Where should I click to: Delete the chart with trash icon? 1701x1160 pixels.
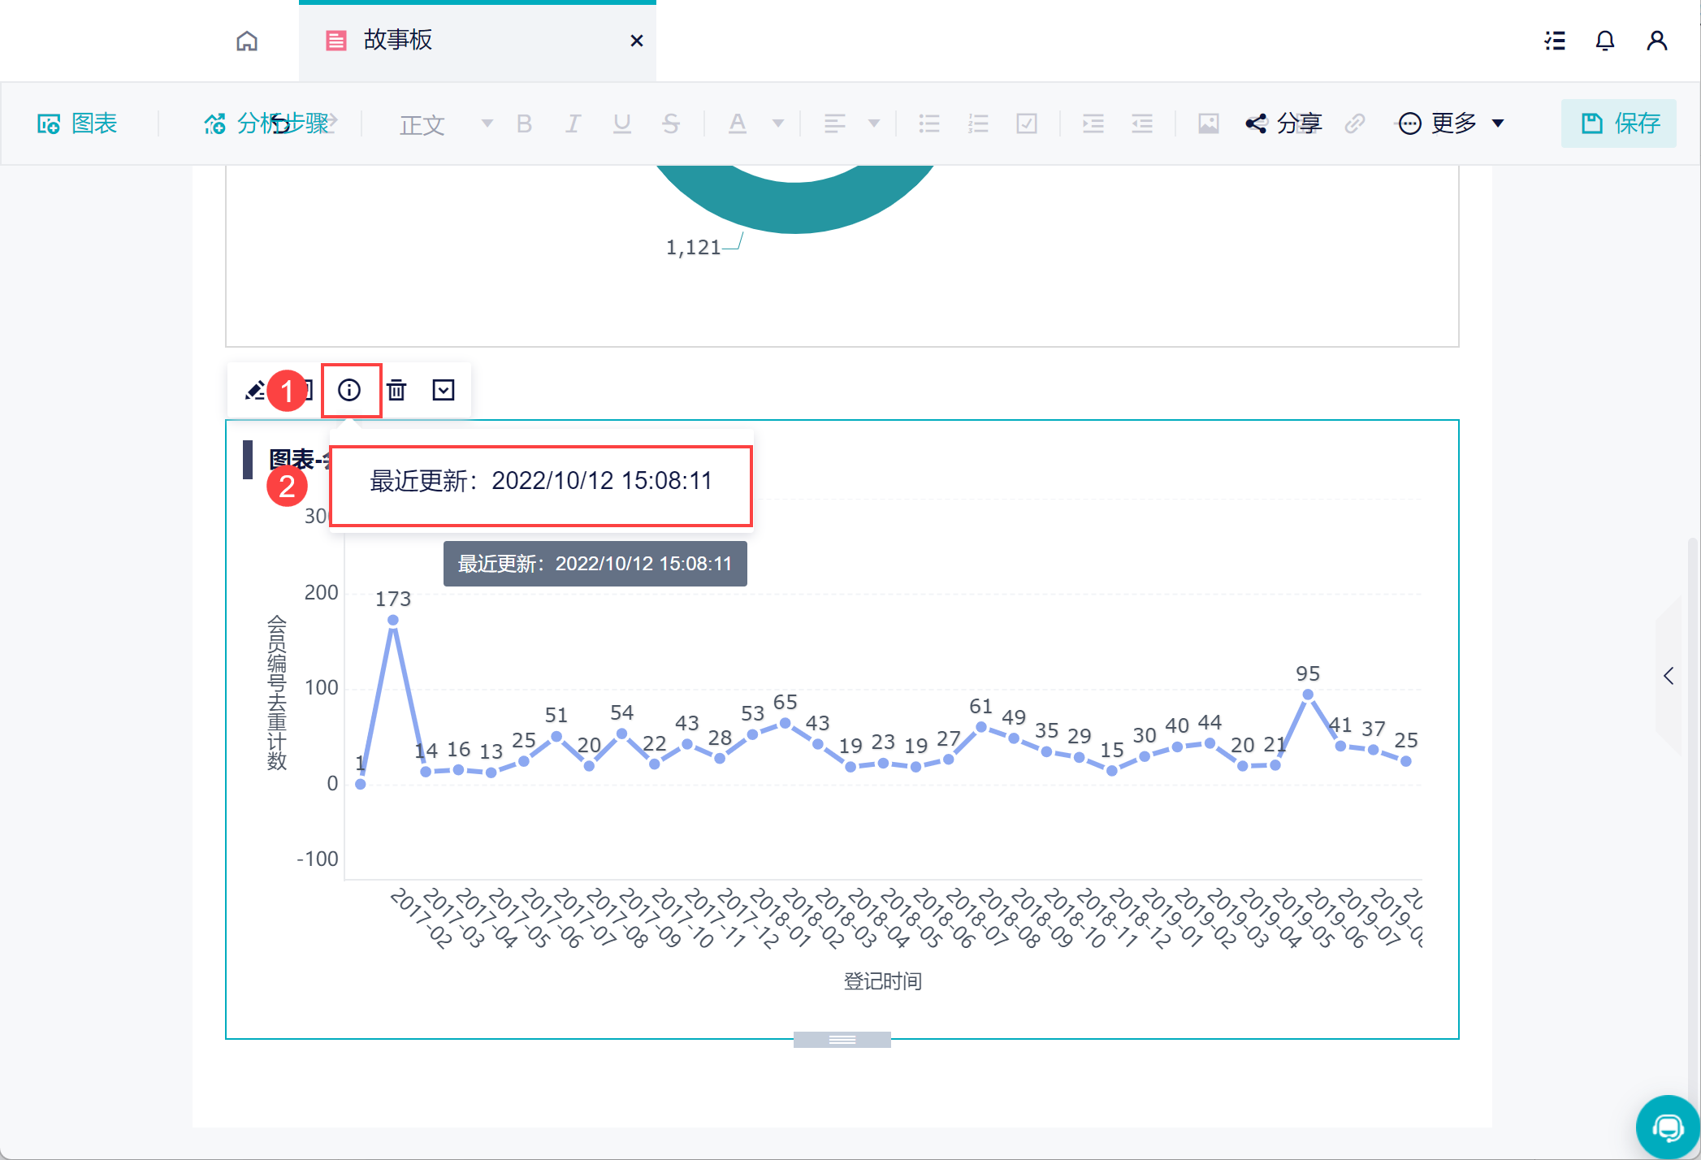pos(396,390)
